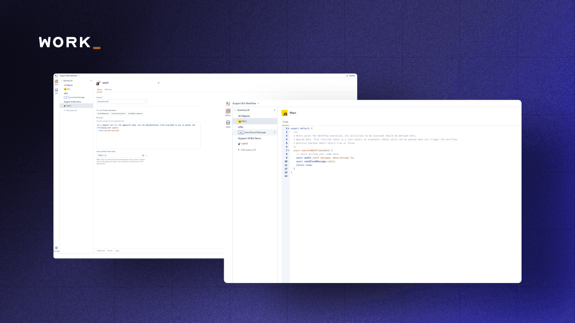
Task: Open the askAI query under Support AI Bot Demo
Action: pyautogui.click(x=243, y=144)
